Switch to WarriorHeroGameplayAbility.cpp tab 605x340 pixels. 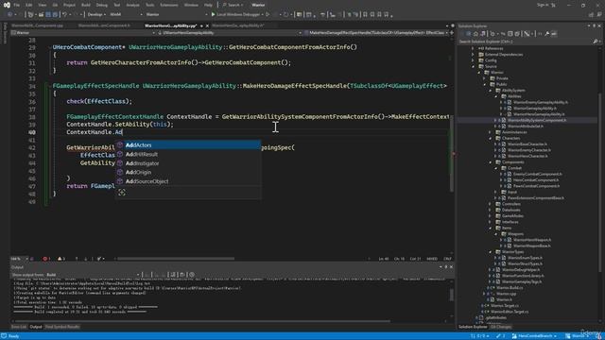tap(170, 25)
